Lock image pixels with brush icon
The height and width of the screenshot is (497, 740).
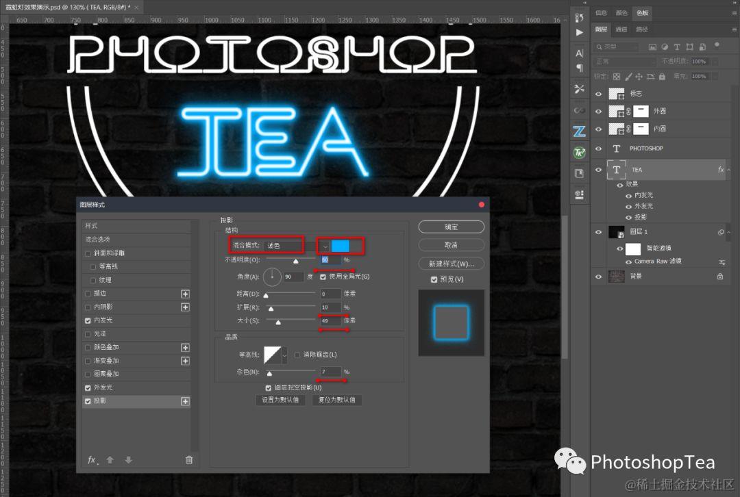point(628,77)
